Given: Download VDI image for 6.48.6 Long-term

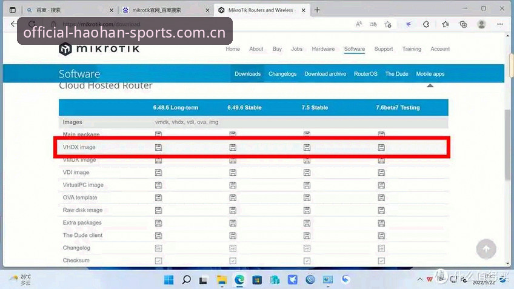Looking at the screenshot, I should [x=158, y=173].
